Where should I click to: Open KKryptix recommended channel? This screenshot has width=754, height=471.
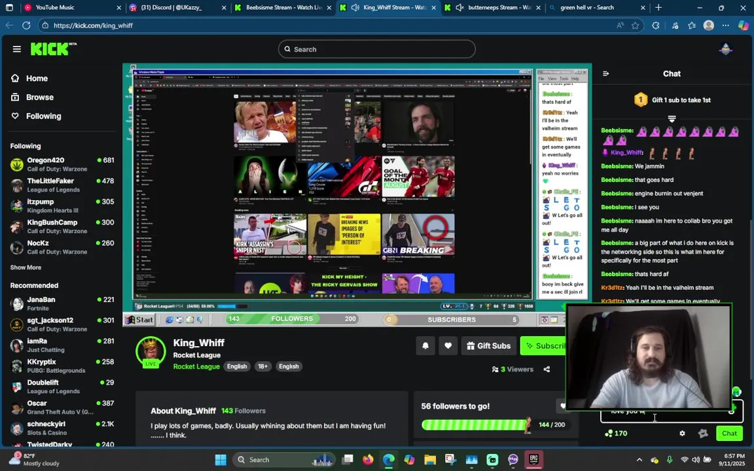pyautogui.click(x=62, y=366)
